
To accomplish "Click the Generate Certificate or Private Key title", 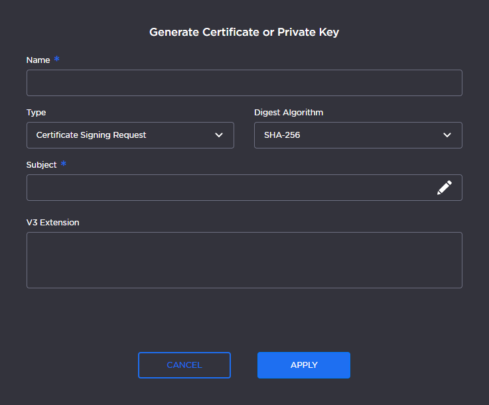I will tap(244, 32).
